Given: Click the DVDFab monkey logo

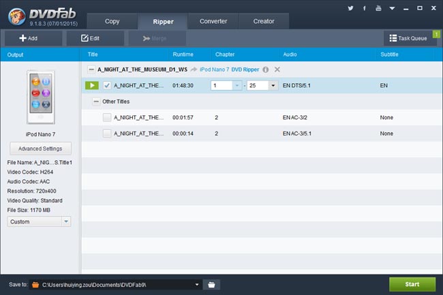Looking at the screenshot, I should (16, 16).
